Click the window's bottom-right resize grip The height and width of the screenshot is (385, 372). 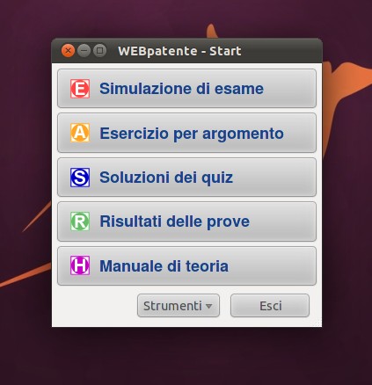tap(318, 323)
